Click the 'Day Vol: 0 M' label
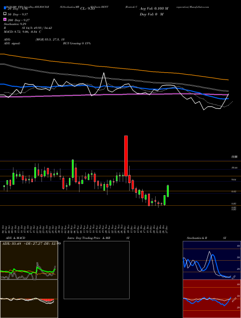This screenshot has height=318, width=241. [x=151, y=14]
